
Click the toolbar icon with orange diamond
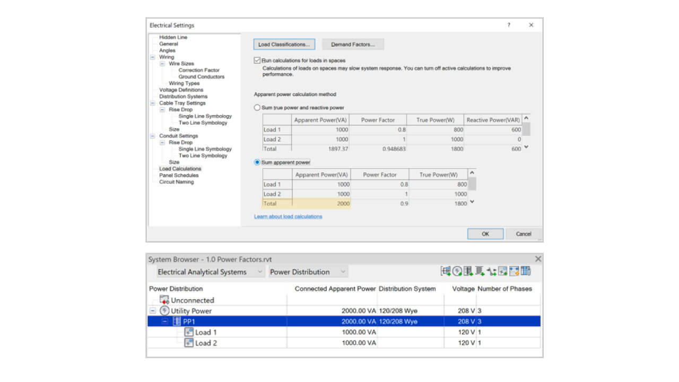(x=514, y=271)
